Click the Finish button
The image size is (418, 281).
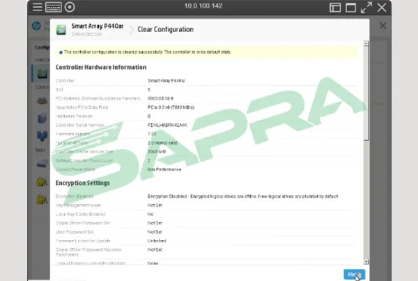click(x=355, y=275)
